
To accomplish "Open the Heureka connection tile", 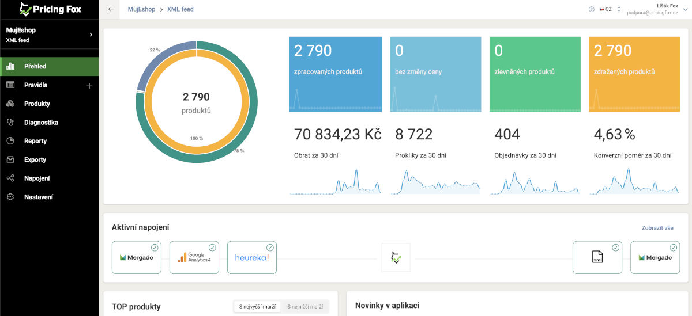I will pos(252,257).
